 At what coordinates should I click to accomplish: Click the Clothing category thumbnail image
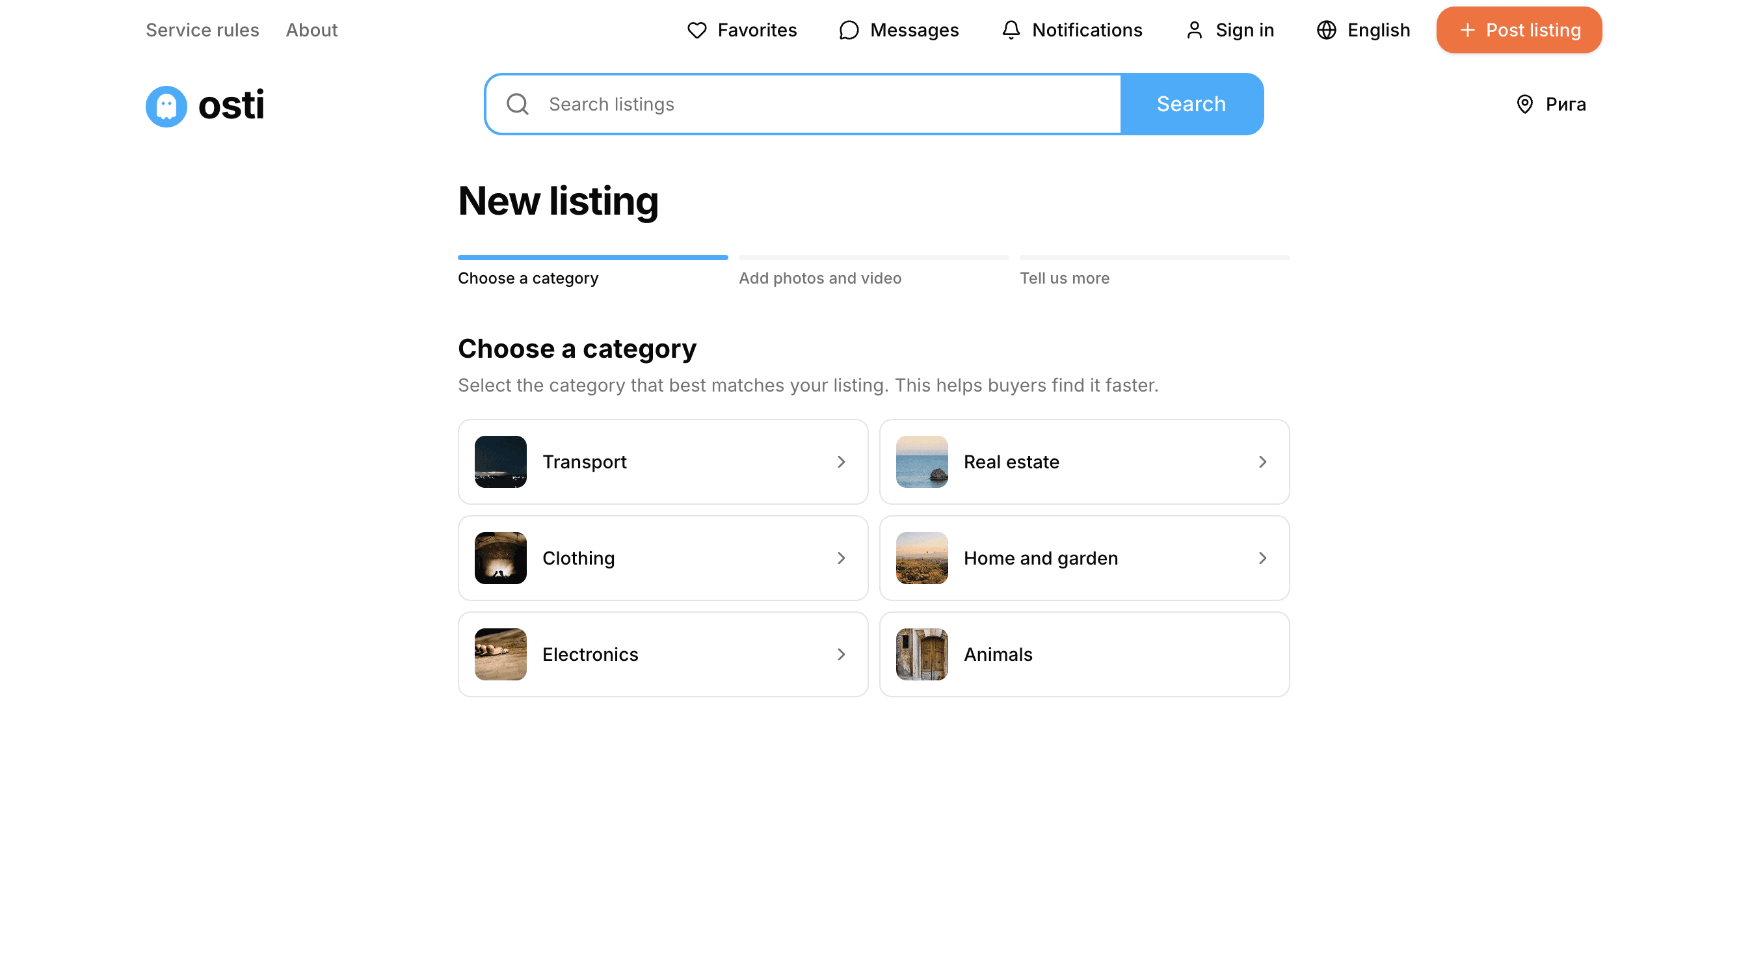click(501, 558)
